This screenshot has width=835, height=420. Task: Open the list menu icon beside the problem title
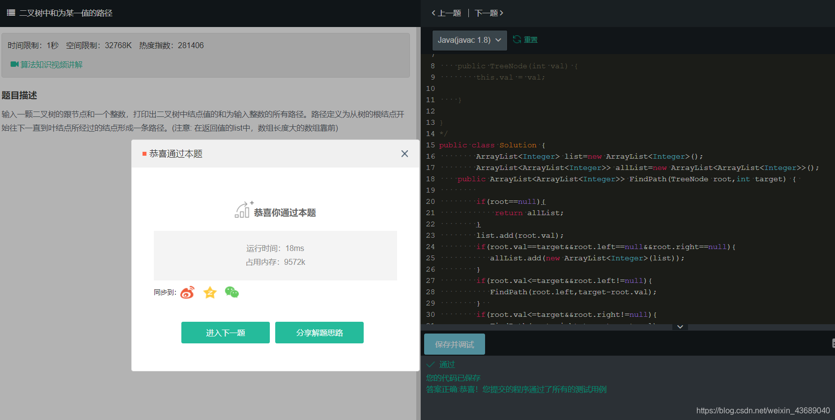(x=11, y=13)
